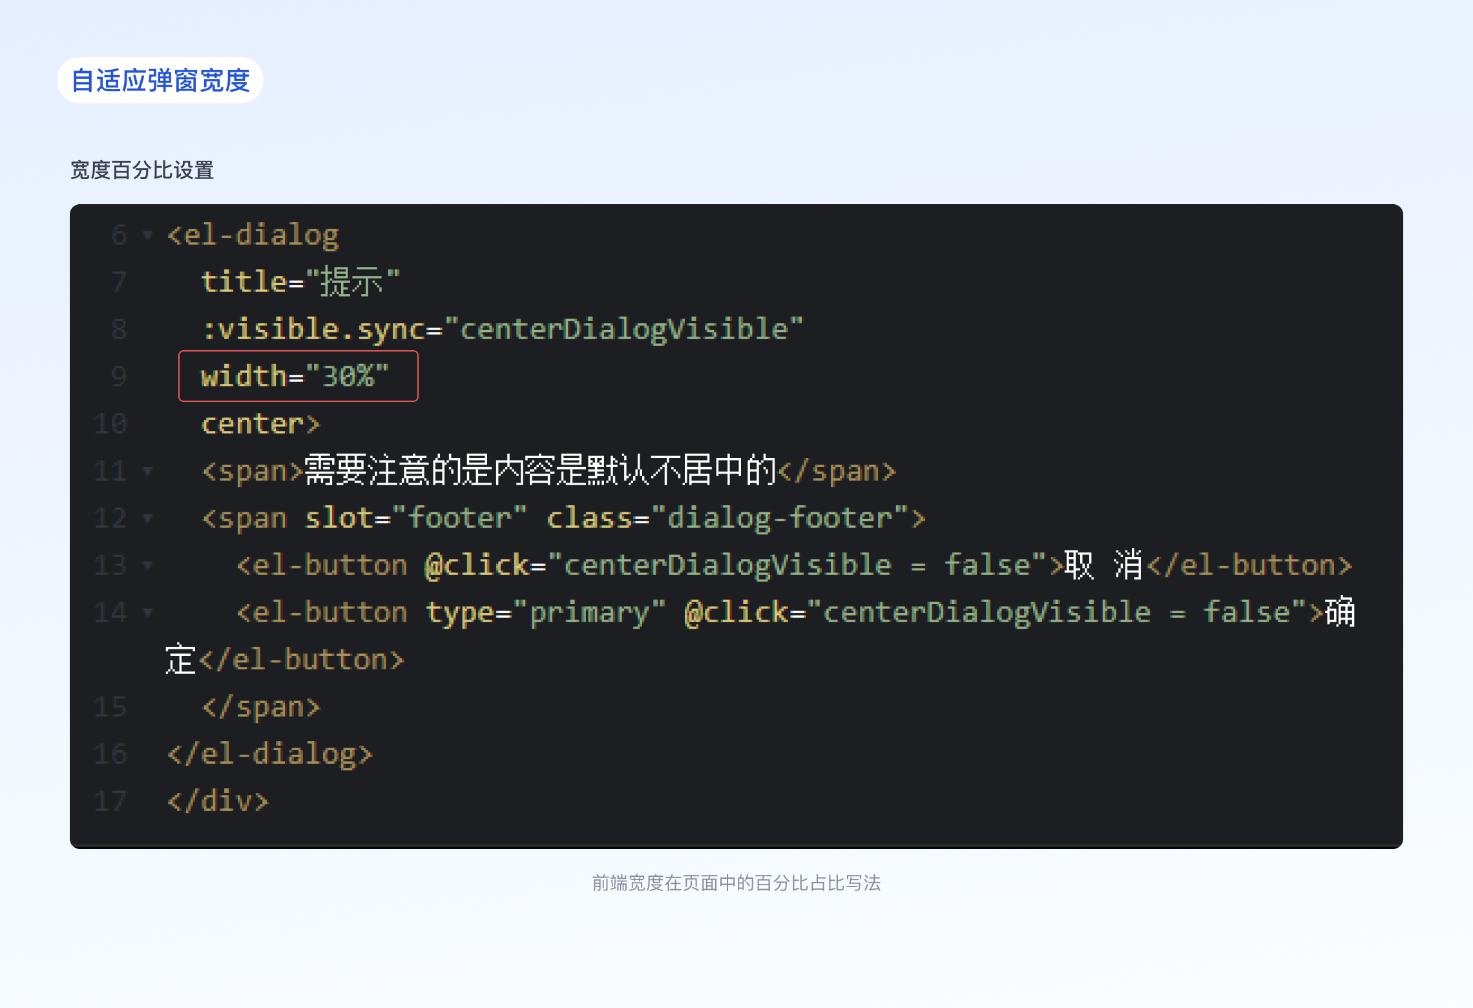Click the 宽度百分比设置 subtitle text

[x=142, y=171]
